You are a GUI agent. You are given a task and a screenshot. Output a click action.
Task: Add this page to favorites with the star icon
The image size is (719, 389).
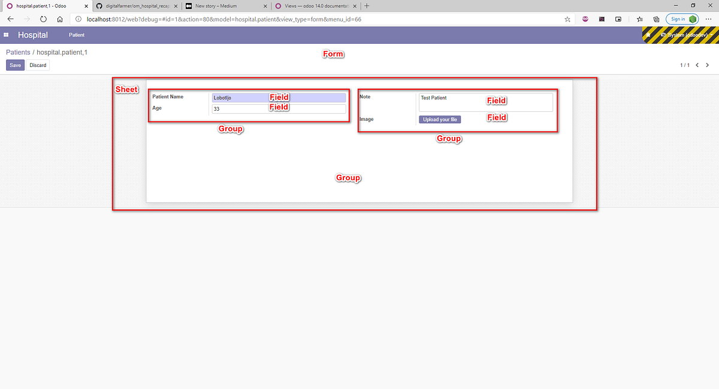coord(567,19)
